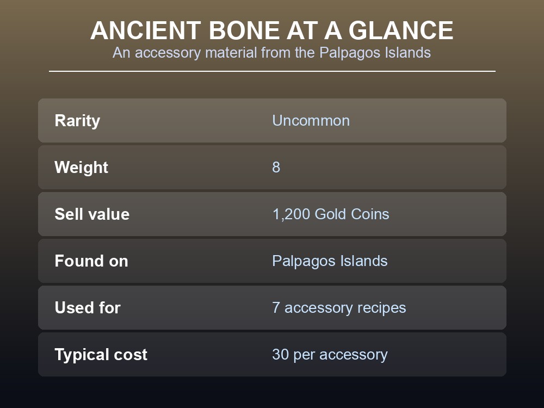Click the Sell value label
The height and width of the screenshot is (408, 544).
coord(92,214)
